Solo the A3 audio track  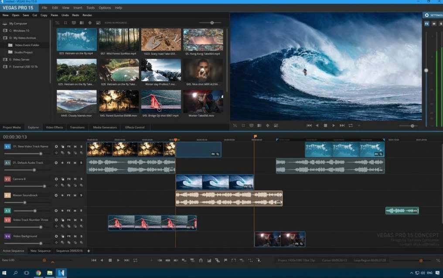point(82,211)
